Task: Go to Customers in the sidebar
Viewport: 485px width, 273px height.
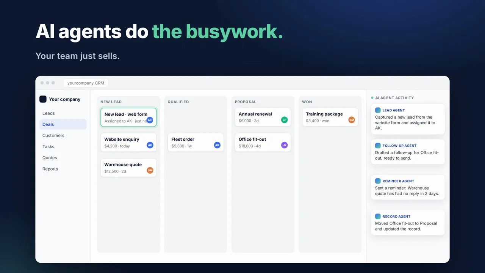Action: click(x=63, y=135)
